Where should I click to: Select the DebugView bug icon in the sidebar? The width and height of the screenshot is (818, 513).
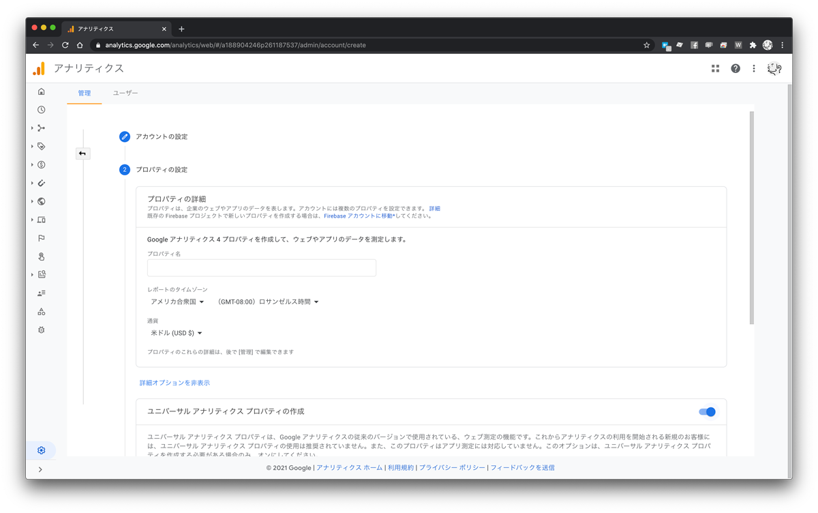pyautogui.click(x=41, y=329)
